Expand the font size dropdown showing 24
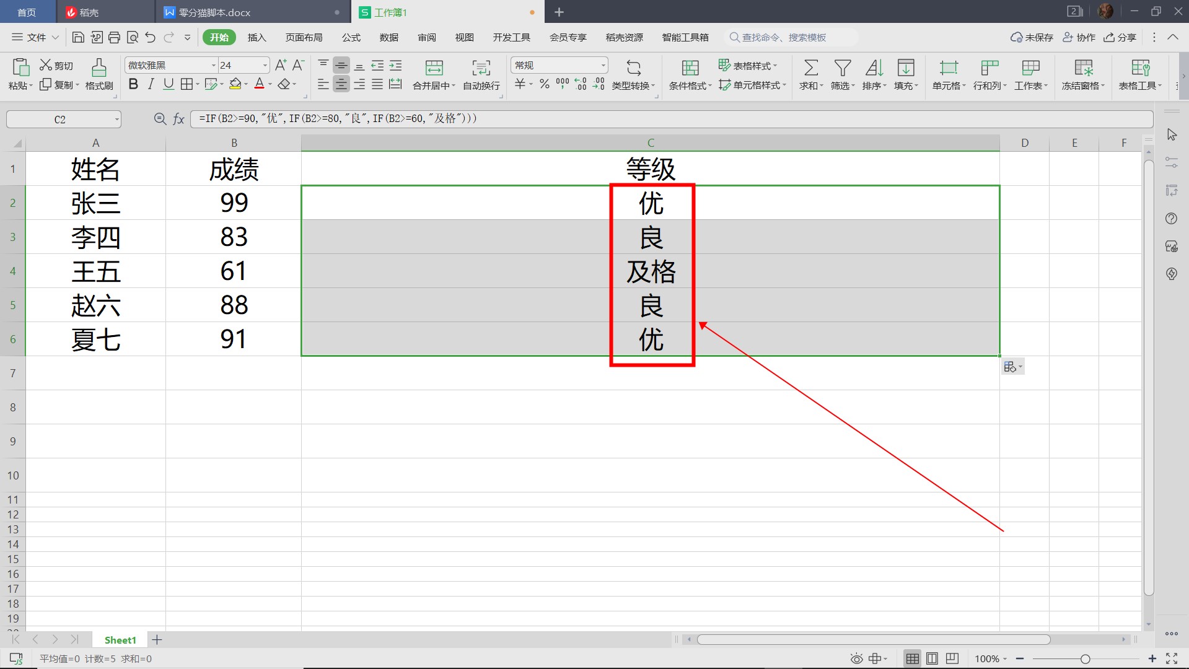Screen dimensions: 1189x669 click(265, 65)
